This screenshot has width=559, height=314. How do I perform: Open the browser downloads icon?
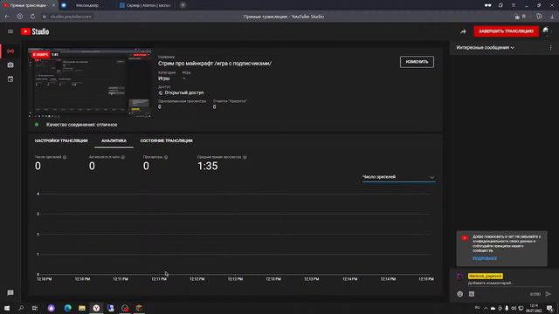552,17
